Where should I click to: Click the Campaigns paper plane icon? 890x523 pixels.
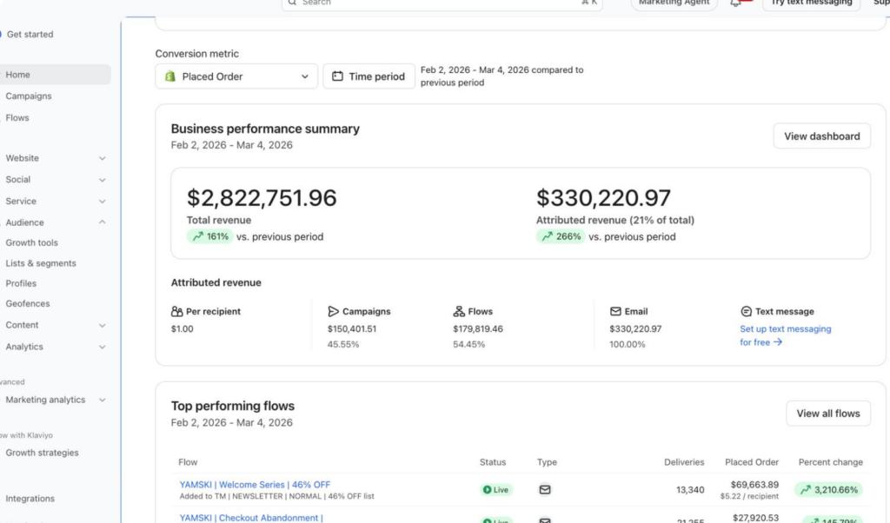[x=334, y=311]
